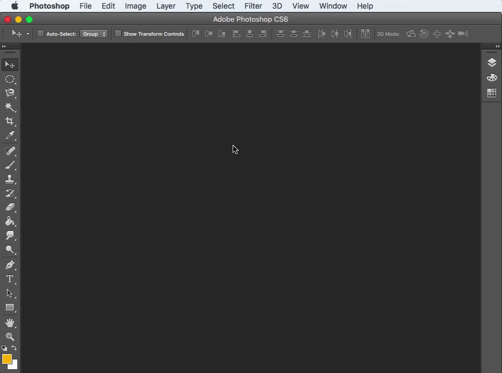Open the Color panel palette icon
This screenshot has width=502, height=373.
click(x=492, y=78)
